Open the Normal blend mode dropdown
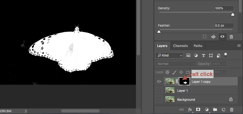 coord(176,64)
